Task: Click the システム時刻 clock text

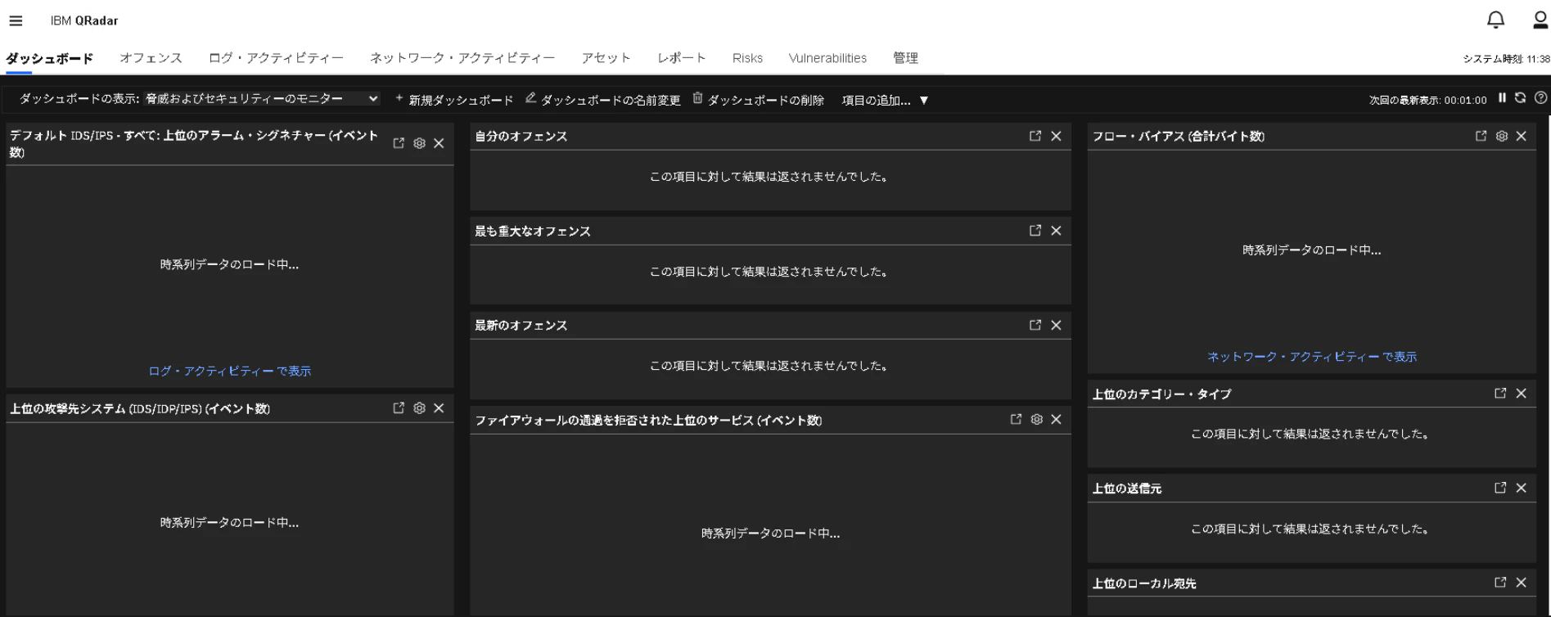Action: 1506,59
